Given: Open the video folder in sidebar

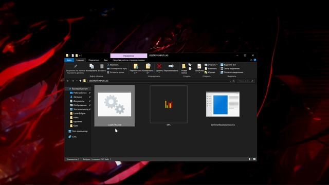Looking at the screenshot, I should (76, 118).
